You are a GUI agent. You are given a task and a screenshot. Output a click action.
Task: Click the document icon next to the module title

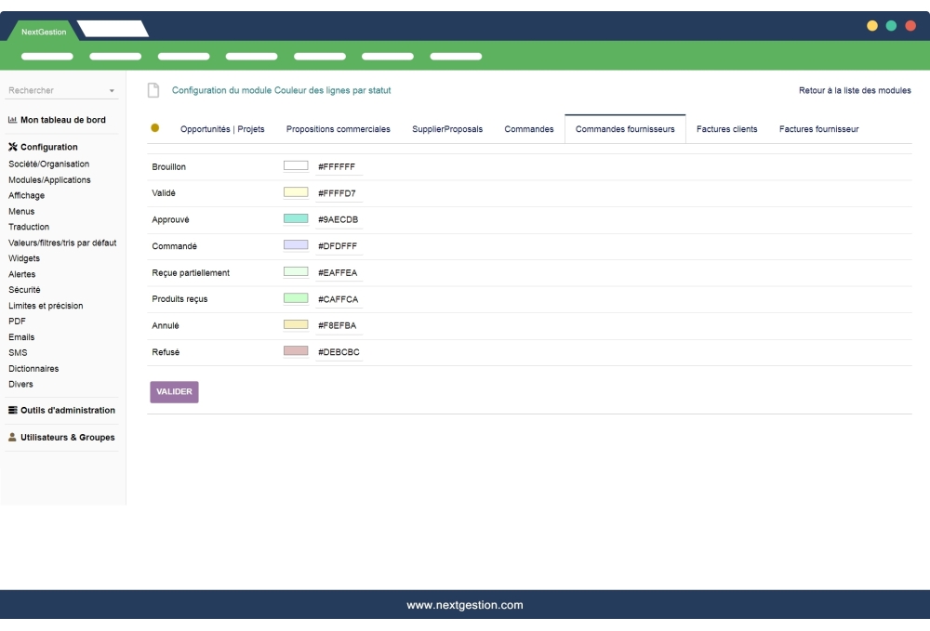pos(153,89)
